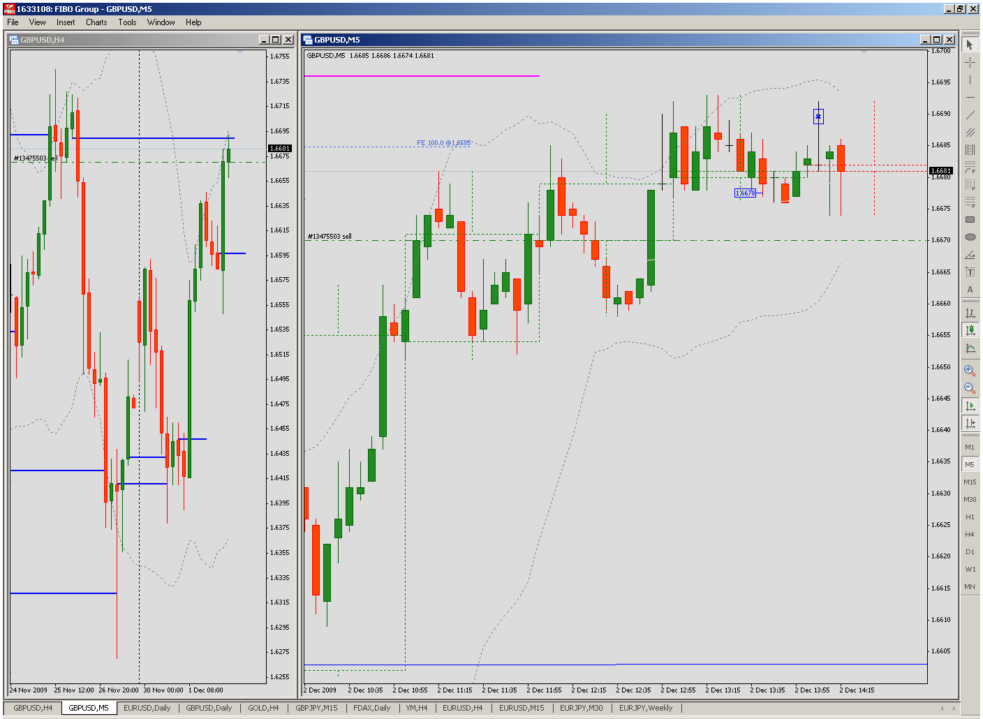Click the zoom in icon

(970, 370)
